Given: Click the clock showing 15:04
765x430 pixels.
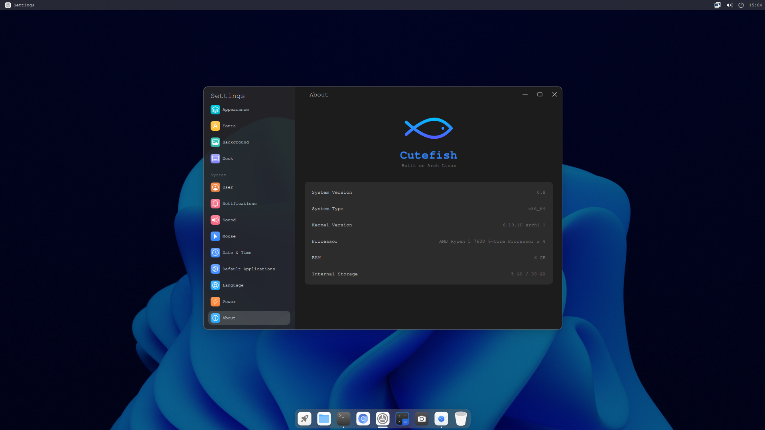Looking at the screenshot, I should (x=755, y=5).
